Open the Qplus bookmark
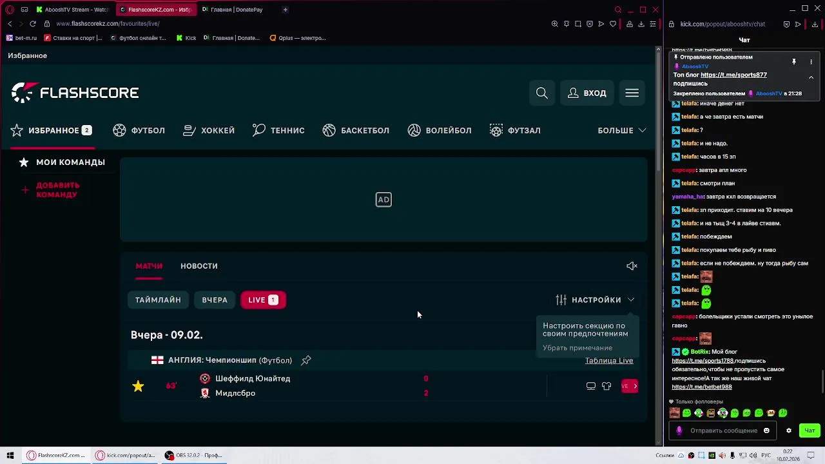The height and width of the screenshot is (464, 825). 298,38
